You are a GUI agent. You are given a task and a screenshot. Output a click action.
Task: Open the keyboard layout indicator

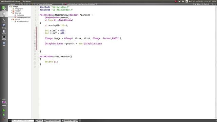[187, 1]
